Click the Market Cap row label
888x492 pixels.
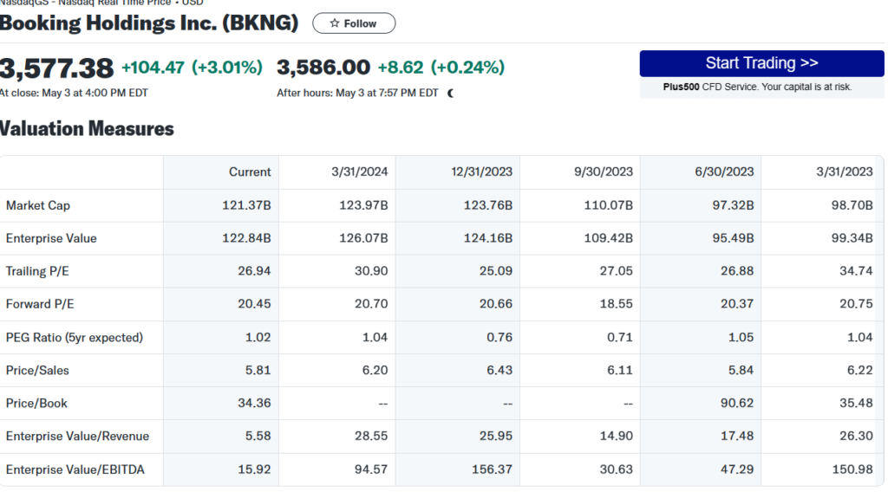pyautogui.click(x=38, y=205)
